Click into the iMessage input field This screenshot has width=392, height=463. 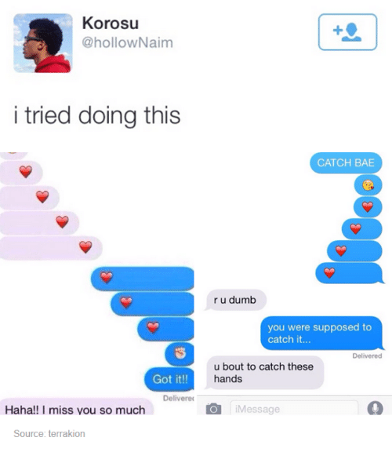(294, 408)
